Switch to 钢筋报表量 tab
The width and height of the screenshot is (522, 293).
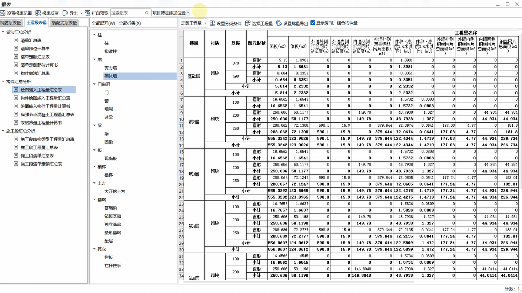tap(10, 23)
